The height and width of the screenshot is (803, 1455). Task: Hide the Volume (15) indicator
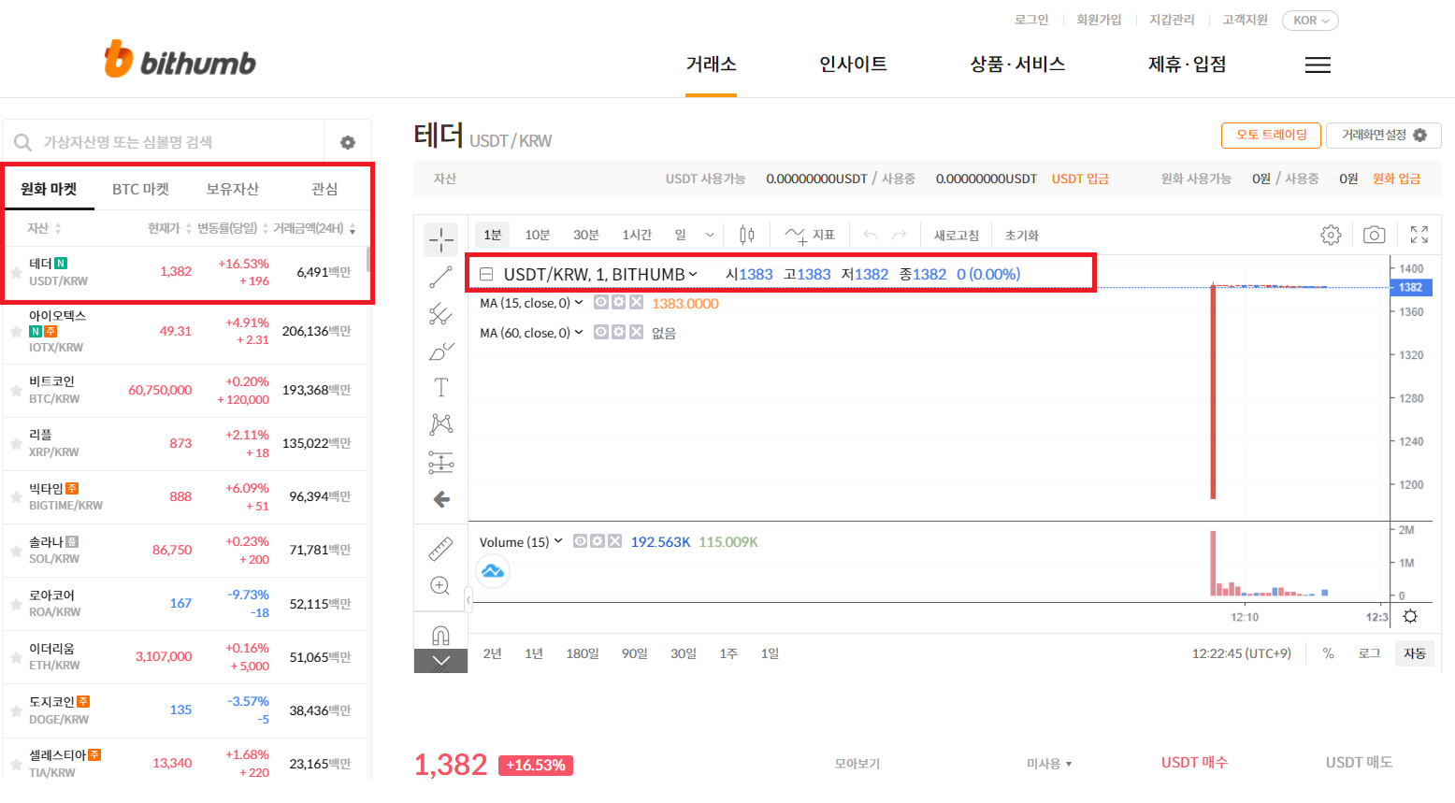[x=580, y=541]
